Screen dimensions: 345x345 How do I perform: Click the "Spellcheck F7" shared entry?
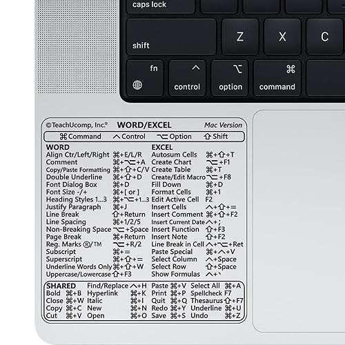click(x=211, y=293)
